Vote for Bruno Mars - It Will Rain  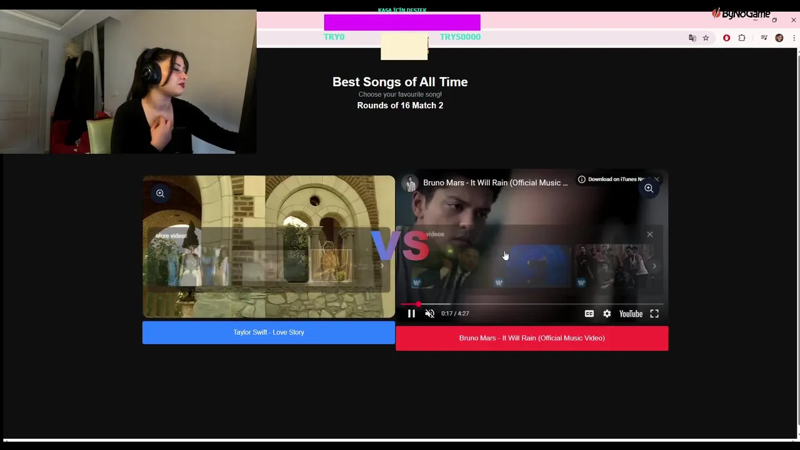pyautogui.click(x=532, y=338)
